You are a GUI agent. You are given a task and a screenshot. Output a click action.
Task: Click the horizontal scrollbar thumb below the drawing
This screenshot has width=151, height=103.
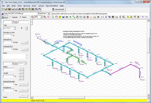72,98
